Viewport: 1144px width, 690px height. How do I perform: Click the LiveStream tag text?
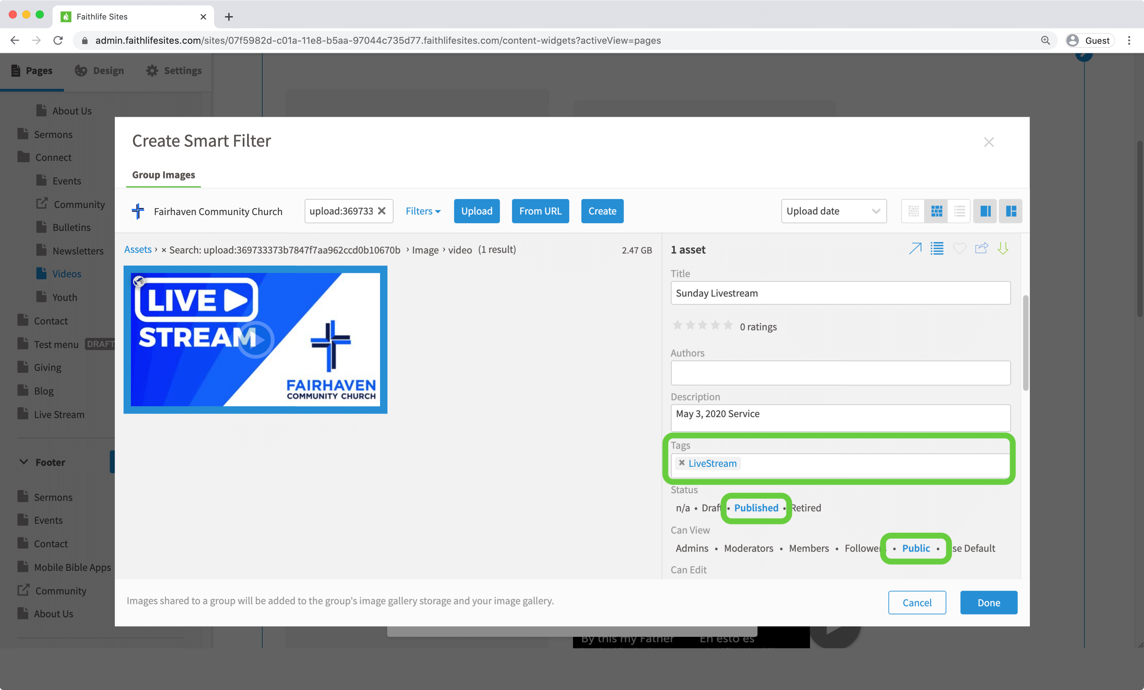pyautogui.click(x=712, y=463)
